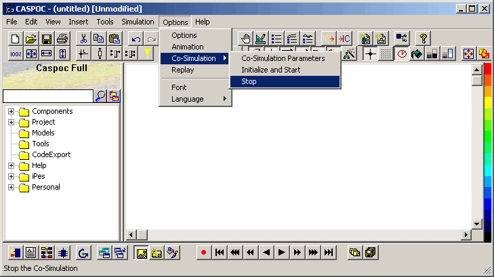Select the Replay menu entry

[195, 70]
